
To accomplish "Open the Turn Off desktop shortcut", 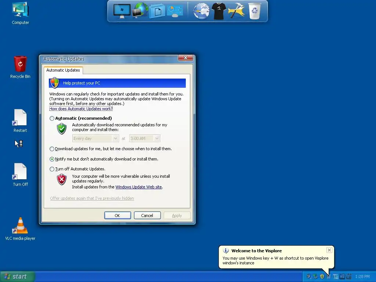I will click(x=20, y=175).
